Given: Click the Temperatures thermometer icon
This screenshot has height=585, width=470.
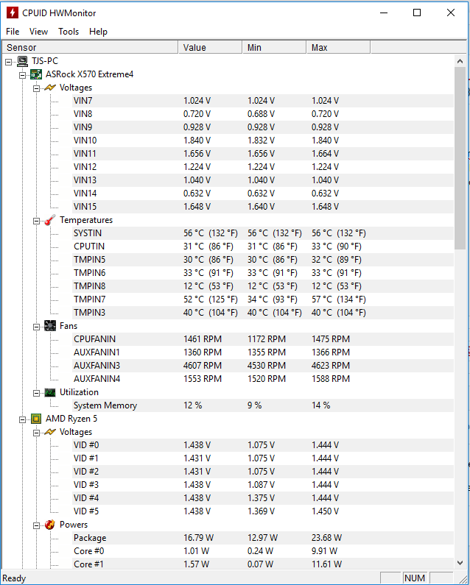Looking at the screenshot, I should click(49, 220).
